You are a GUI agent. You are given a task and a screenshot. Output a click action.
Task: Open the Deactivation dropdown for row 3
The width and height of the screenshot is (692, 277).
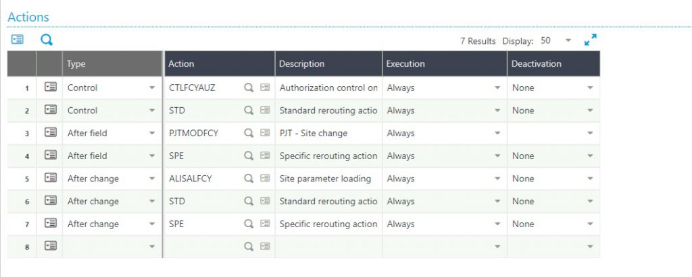[590, 133]
